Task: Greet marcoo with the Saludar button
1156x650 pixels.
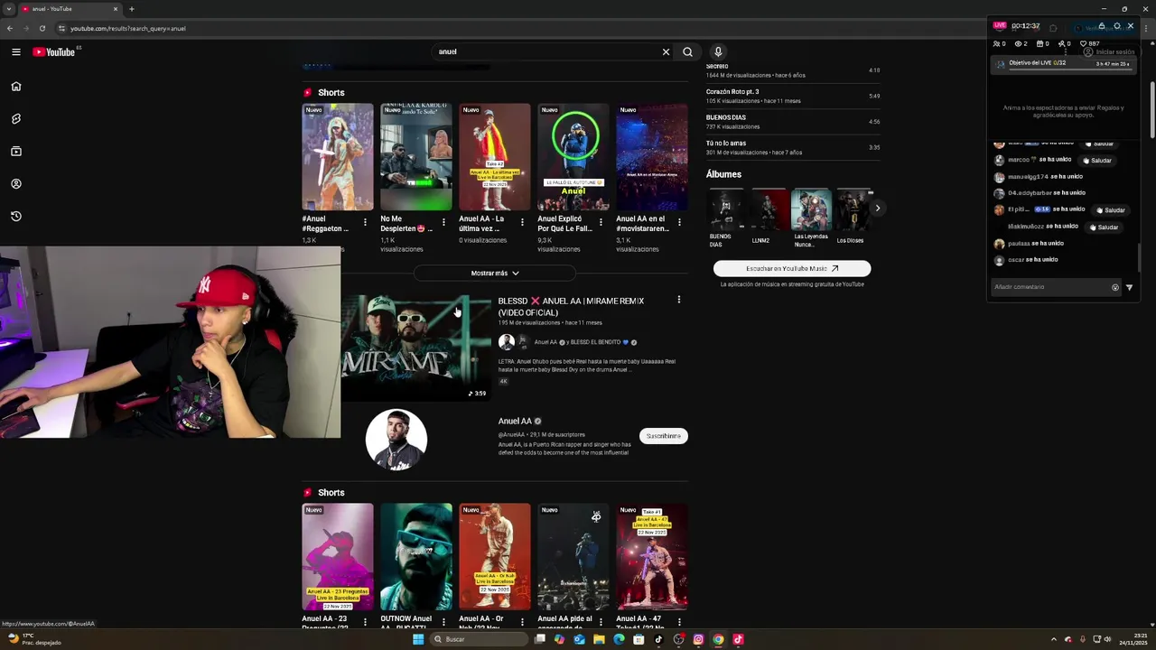Action: coord(1098,161)
